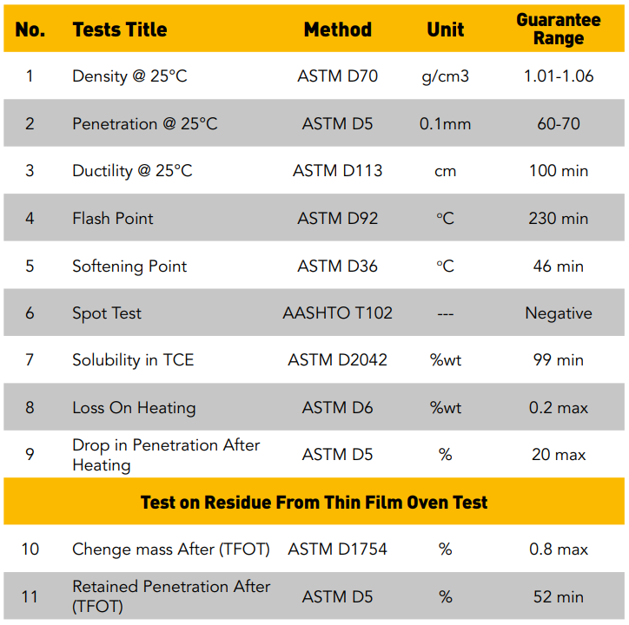Image resolution: width=629 pixels, height=625 pixels.
Task: Select the "Loss On Heating" test title
Action: (x=134, y=407)
